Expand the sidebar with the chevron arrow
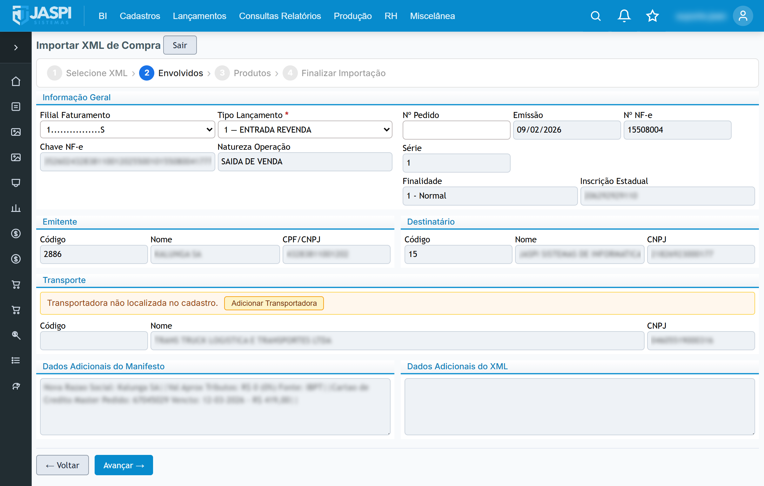Viewport: 764px width, 486px height. click(16, 48)
